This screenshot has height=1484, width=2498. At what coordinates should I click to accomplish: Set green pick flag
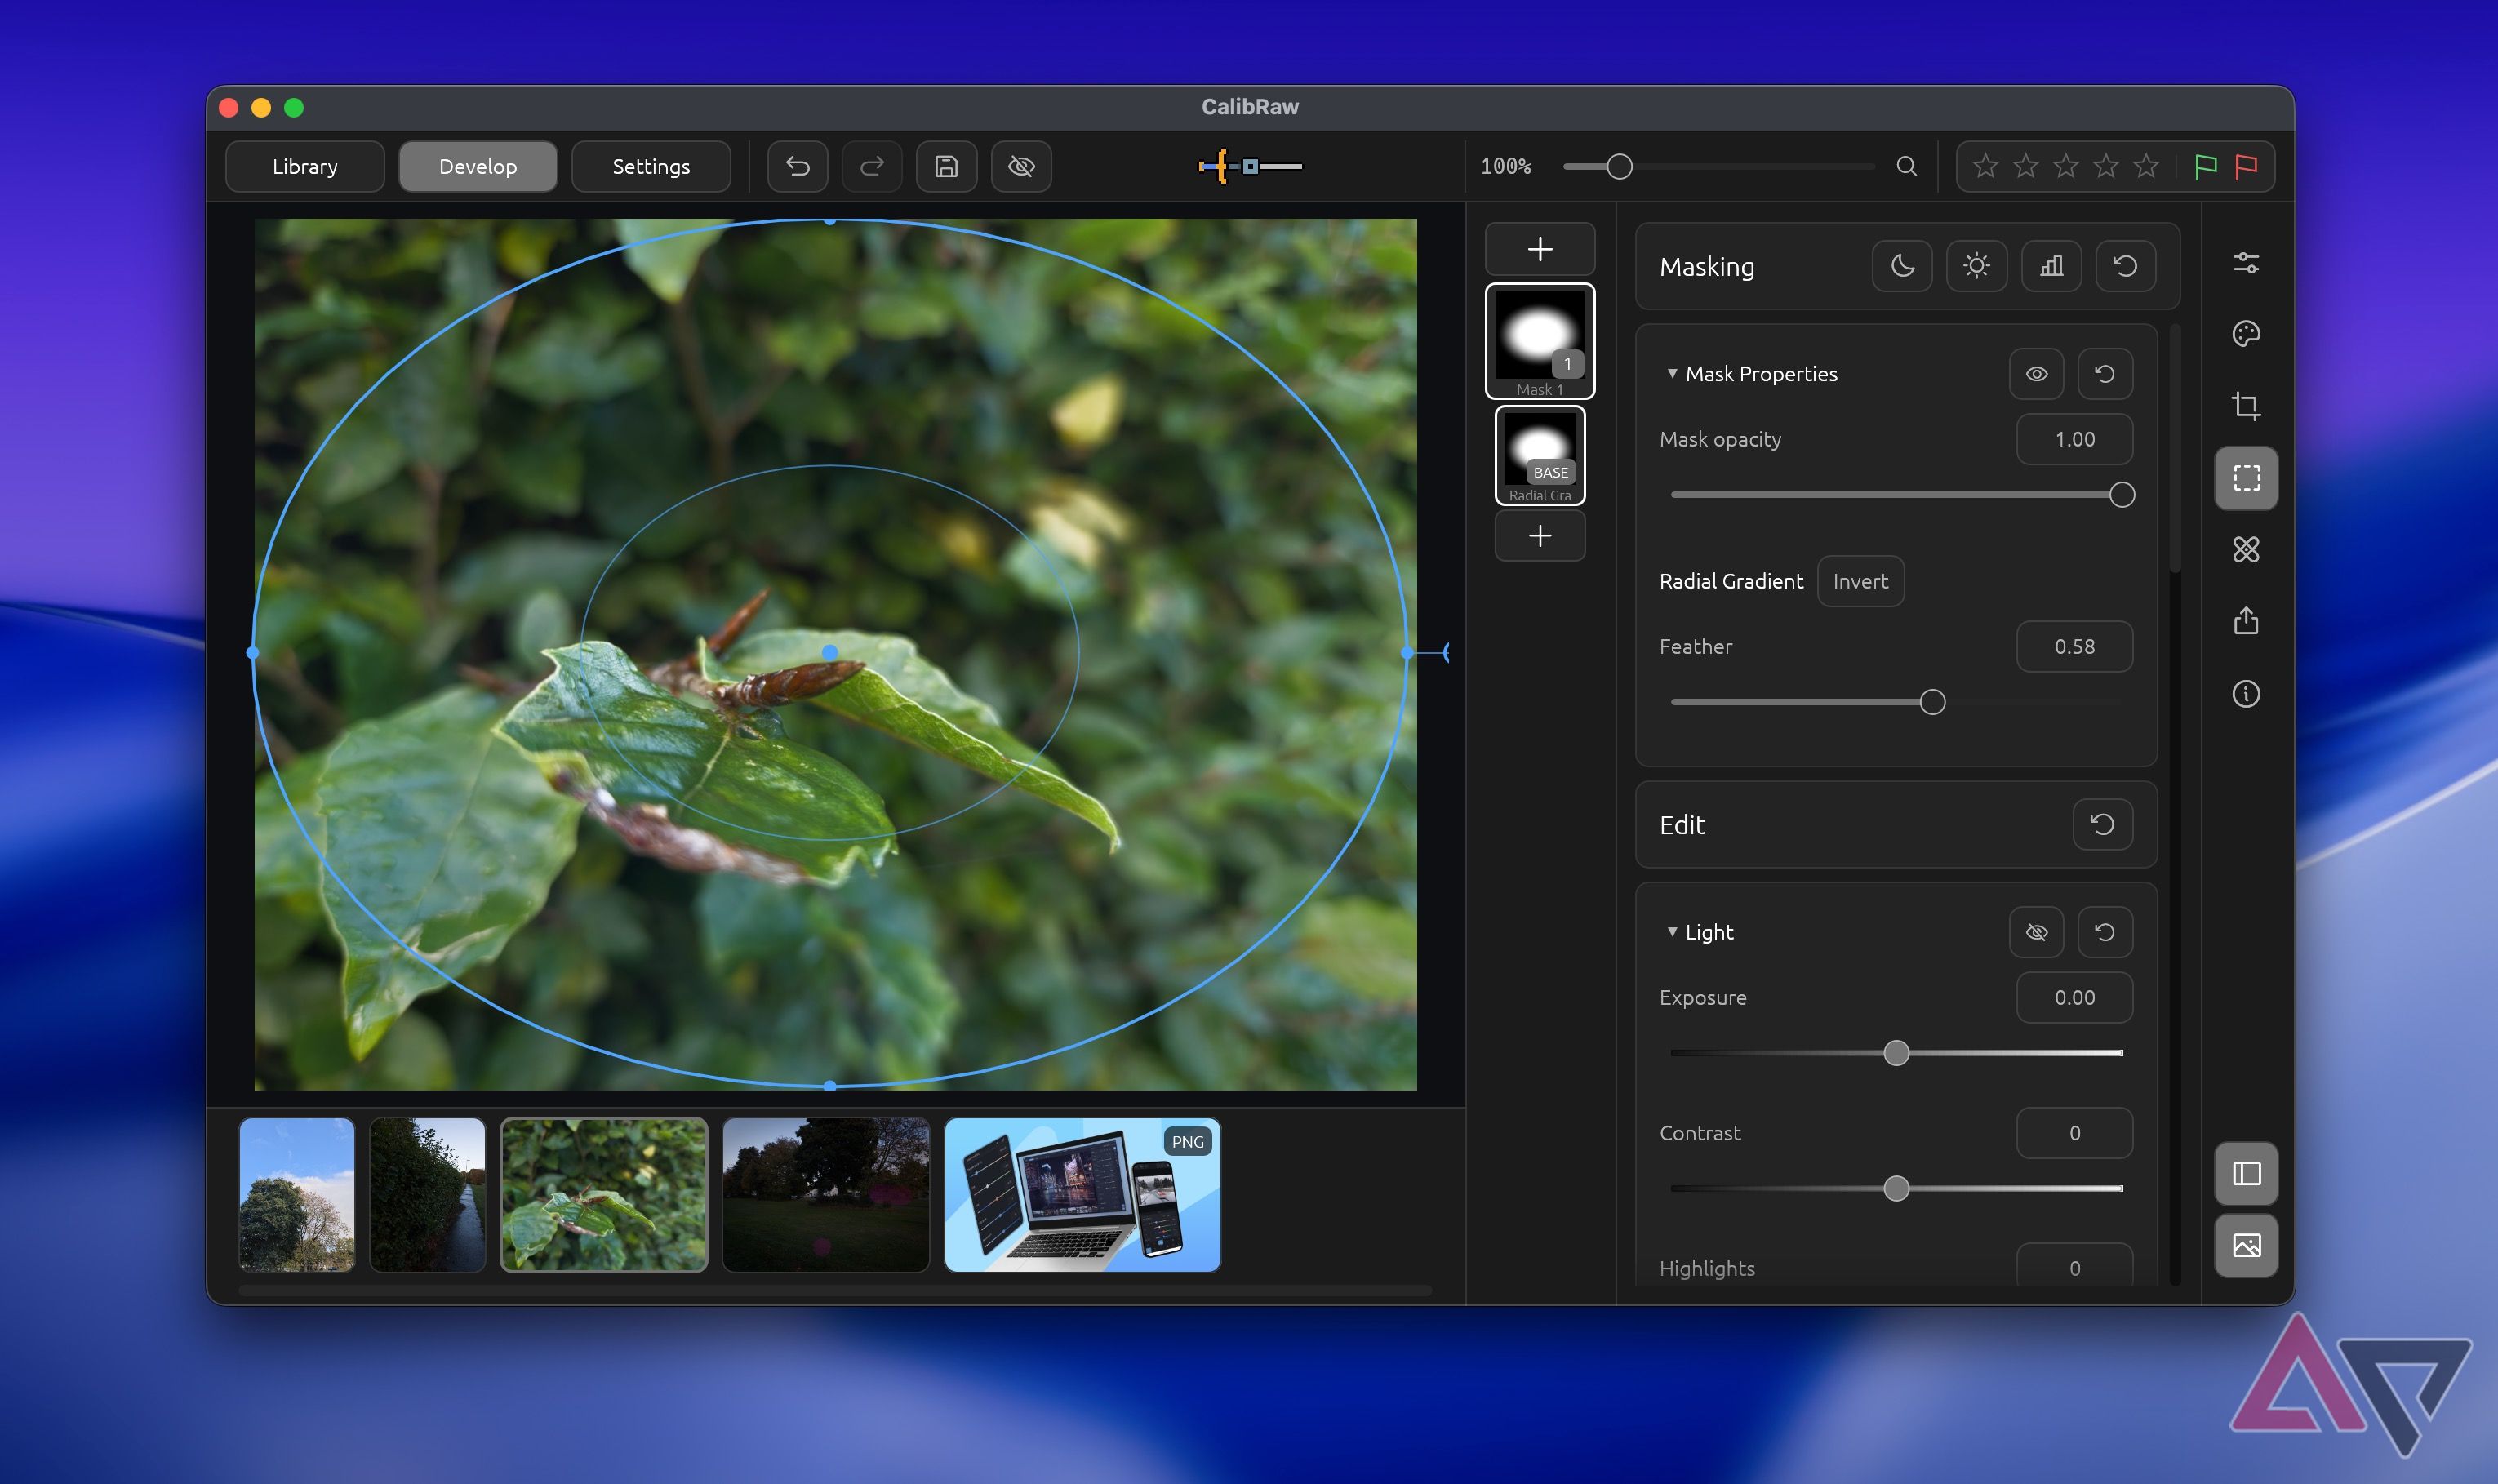[2205, 166]
